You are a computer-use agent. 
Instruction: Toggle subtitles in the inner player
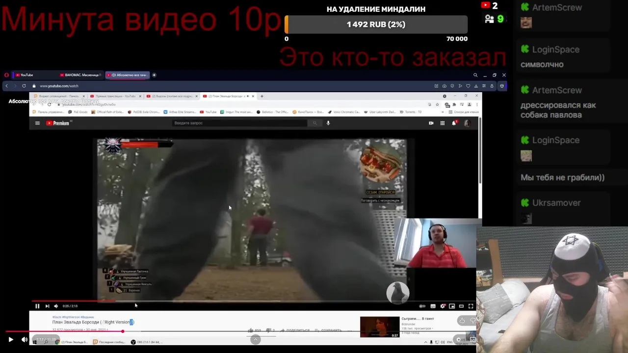433,306
